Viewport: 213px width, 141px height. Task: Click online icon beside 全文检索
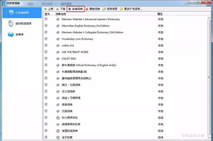point(58,138)
